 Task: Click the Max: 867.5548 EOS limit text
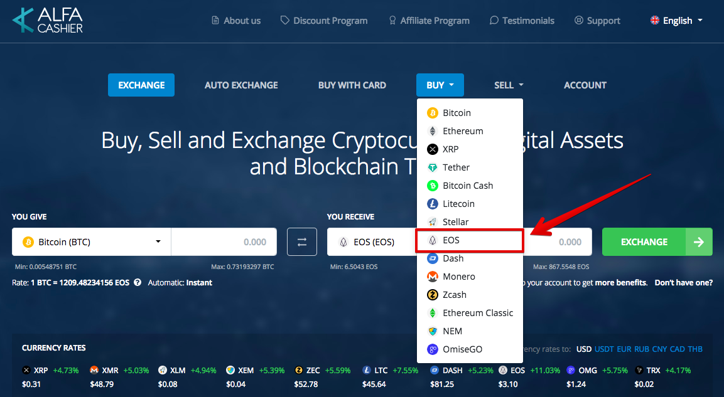561,267
